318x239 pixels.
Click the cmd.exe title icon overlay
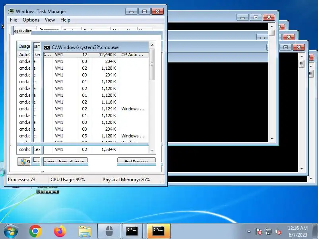[x=47, y=47]
